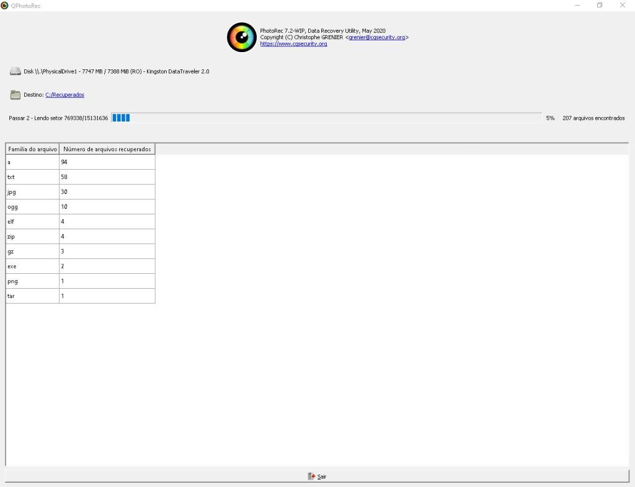Click the Número de arquivos recuperados header
This screenshot has width=635, height=487.
click(107, 149)
